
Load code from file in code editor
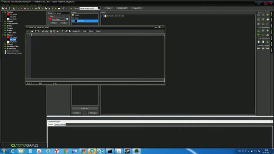click(32, 31)
